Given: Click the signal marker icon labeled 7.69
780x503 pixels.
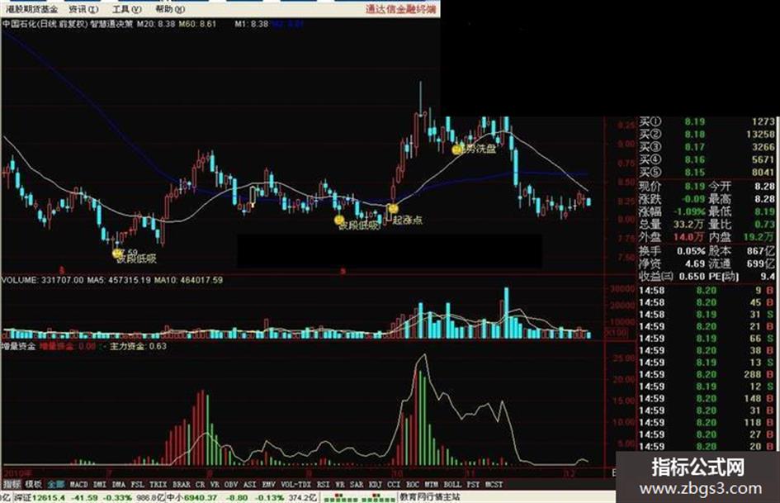Looking at the screenshot, I should (x=117, y=253).
